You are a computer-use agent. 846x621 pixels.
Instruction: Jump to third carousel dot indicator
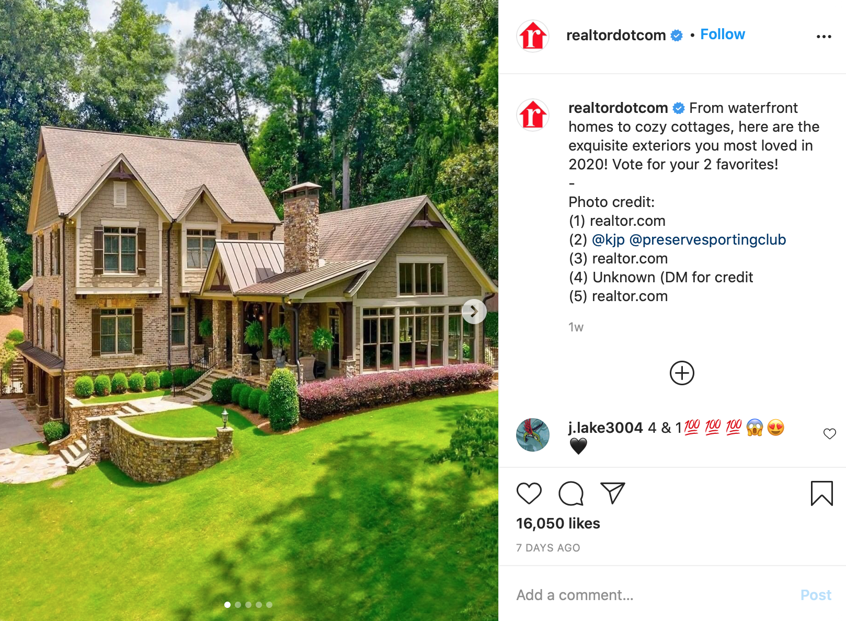(x=248, y=605)
